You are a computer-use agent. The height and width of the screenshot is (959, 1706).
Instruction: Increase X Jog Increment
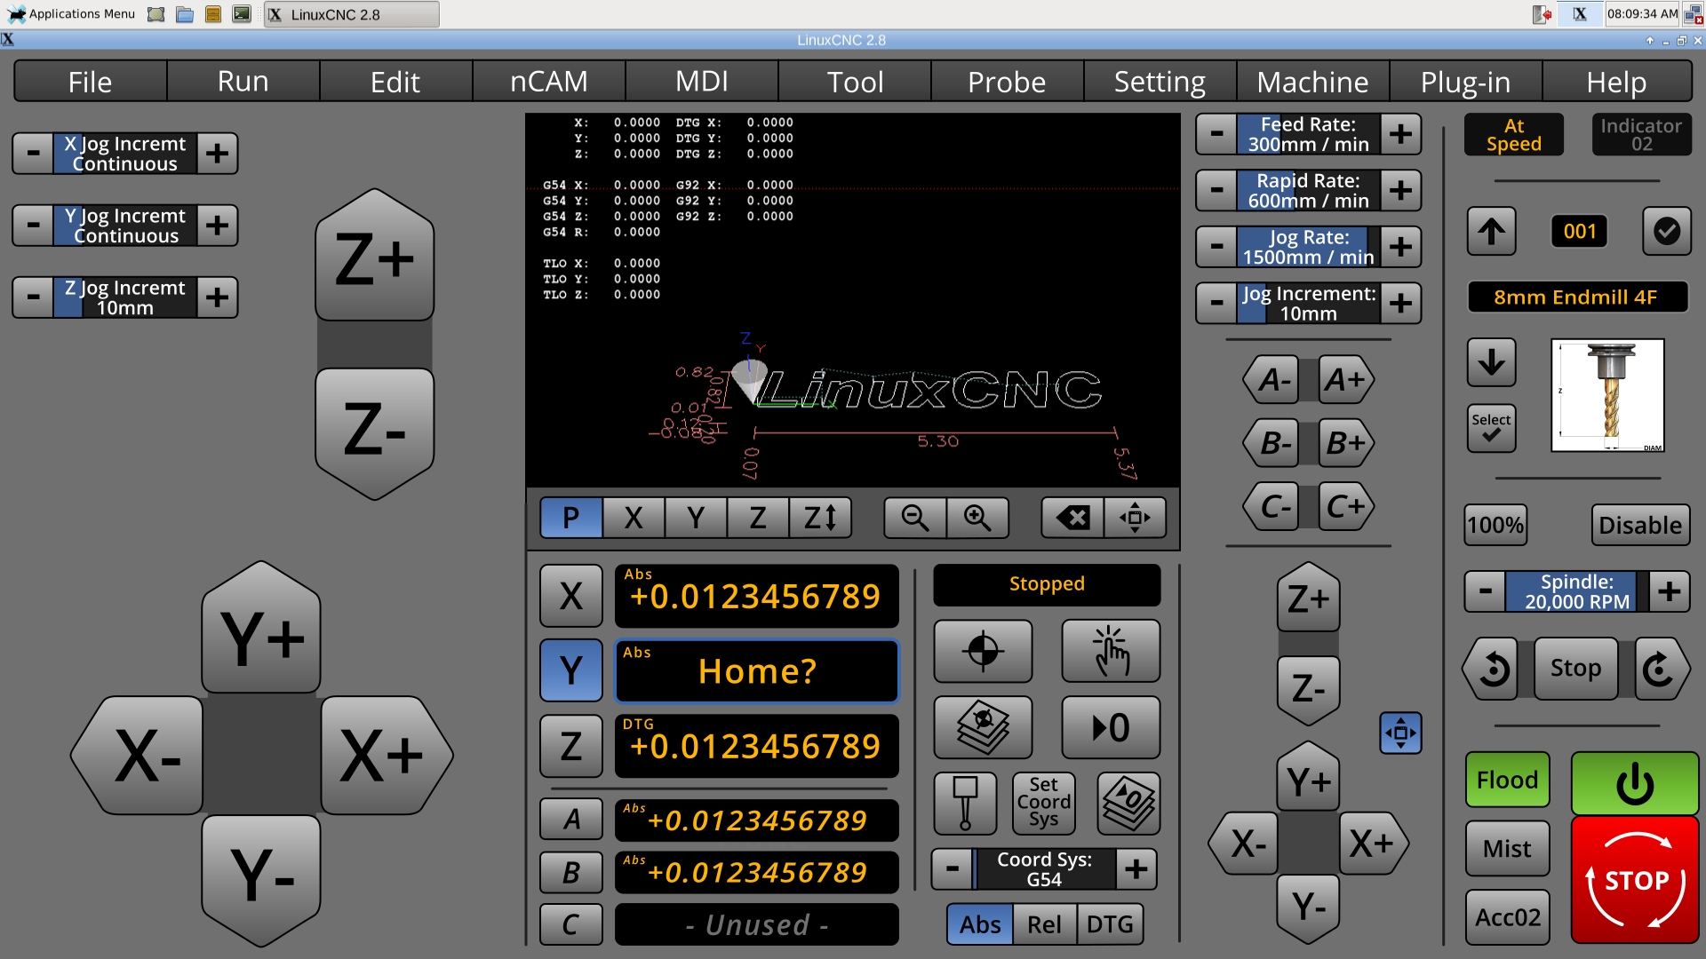[x=217, y=154]
